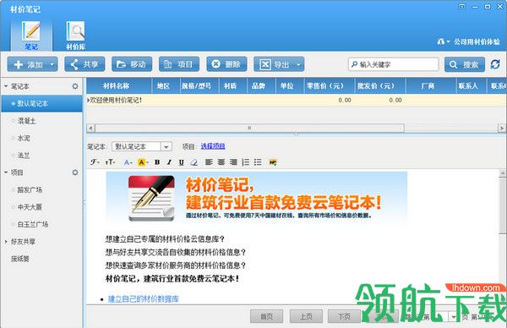Switch to the 材价库 tab icon

(x=76, y=36)
